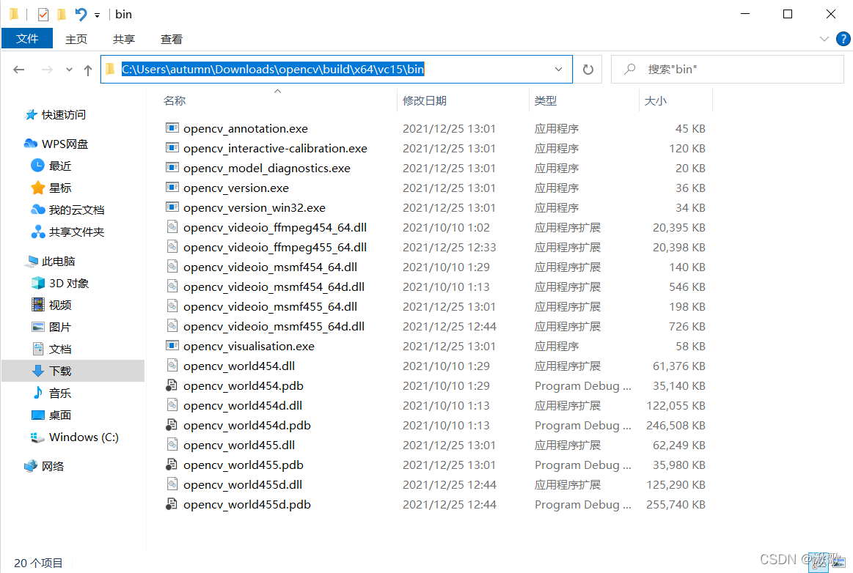
Task: Click the up arrow to go to parent folder
Action: 87,69
